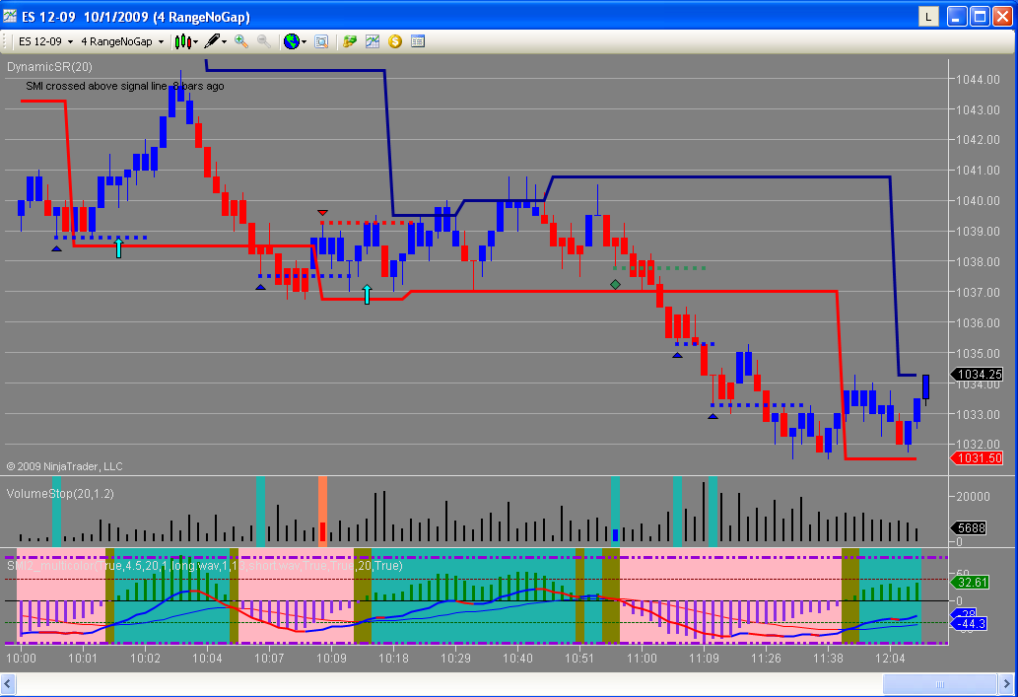Image resolution: width=1018 pixels, height=697 pixels.
Task: Click the 11:00 time axis label
Action: tap(642, 658)
